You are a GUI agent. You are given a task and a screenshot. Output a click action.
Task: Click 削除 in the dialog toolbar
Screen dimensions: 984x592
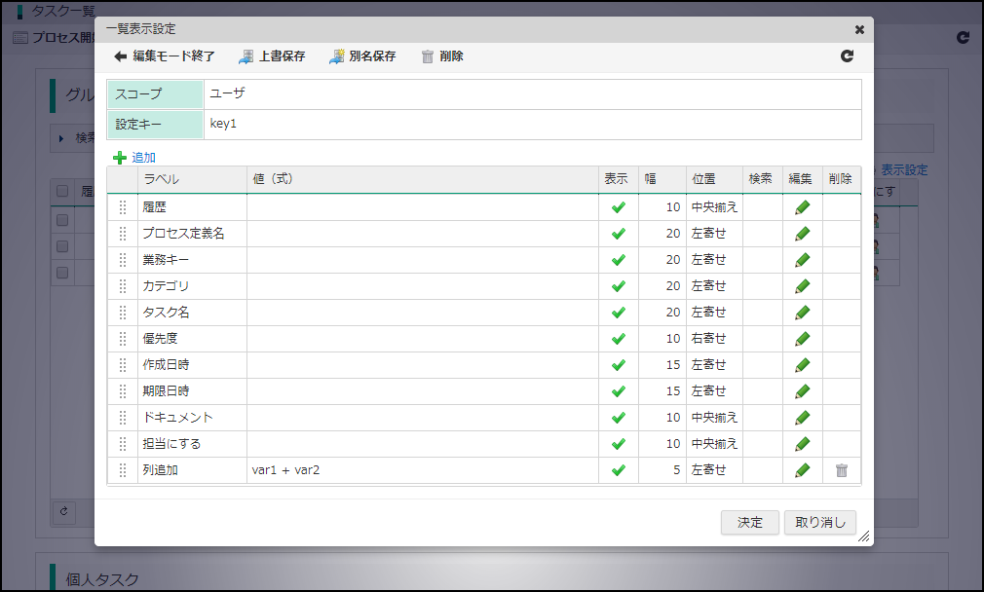pyautogui.click(x=442, y=56)
